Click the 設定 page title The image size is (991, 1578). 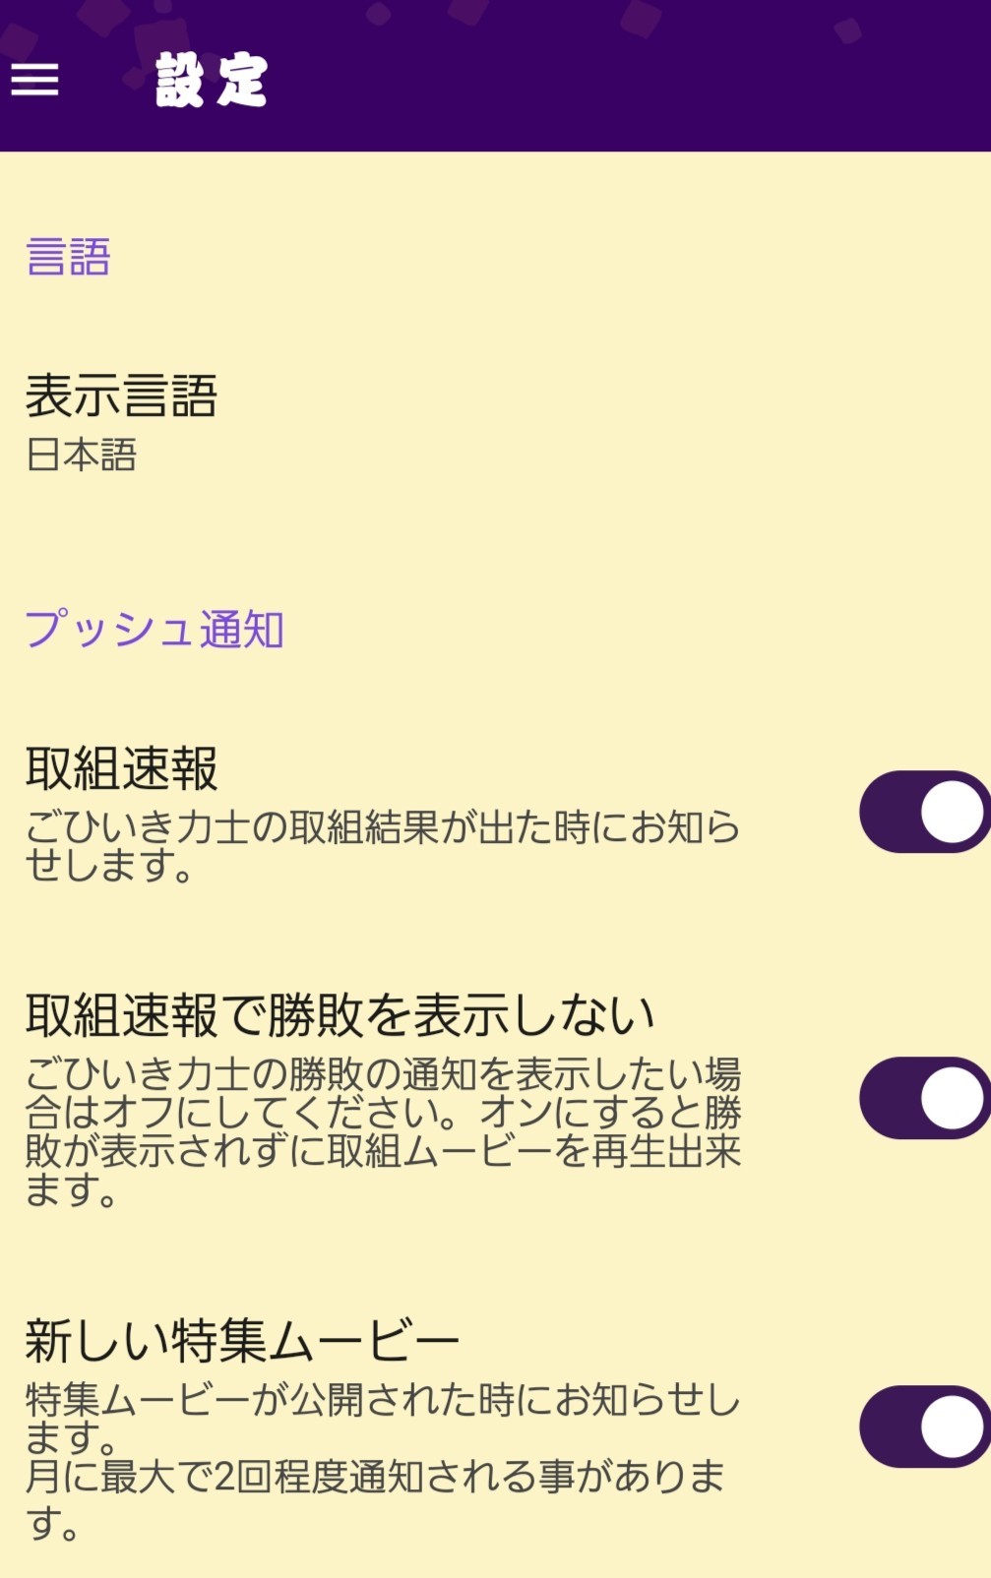pos(212,80)
